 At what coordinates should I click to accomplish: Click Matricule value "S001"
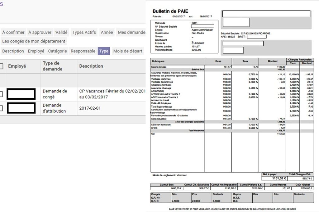pyautogui.click(x=194, y=23)
